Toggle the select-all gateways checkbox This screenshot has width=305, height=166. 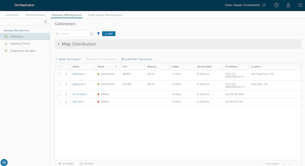[59, 67]
